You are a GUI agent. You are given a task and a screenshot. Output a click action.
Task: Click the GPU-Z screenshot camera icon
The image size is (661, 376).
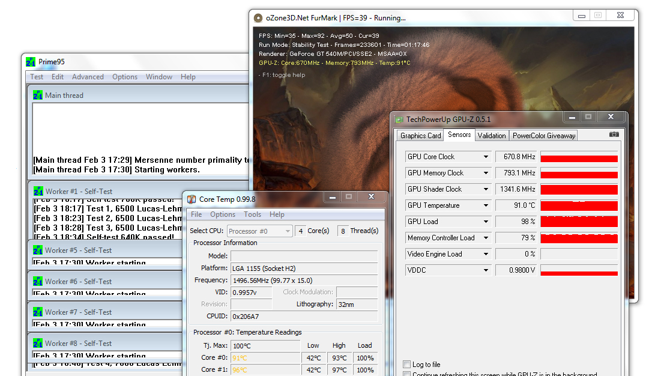pyautogui.click(x=614, y=135)
